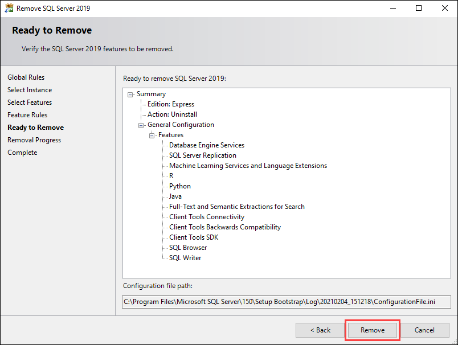Select the Select Instance step

[30, 90]
